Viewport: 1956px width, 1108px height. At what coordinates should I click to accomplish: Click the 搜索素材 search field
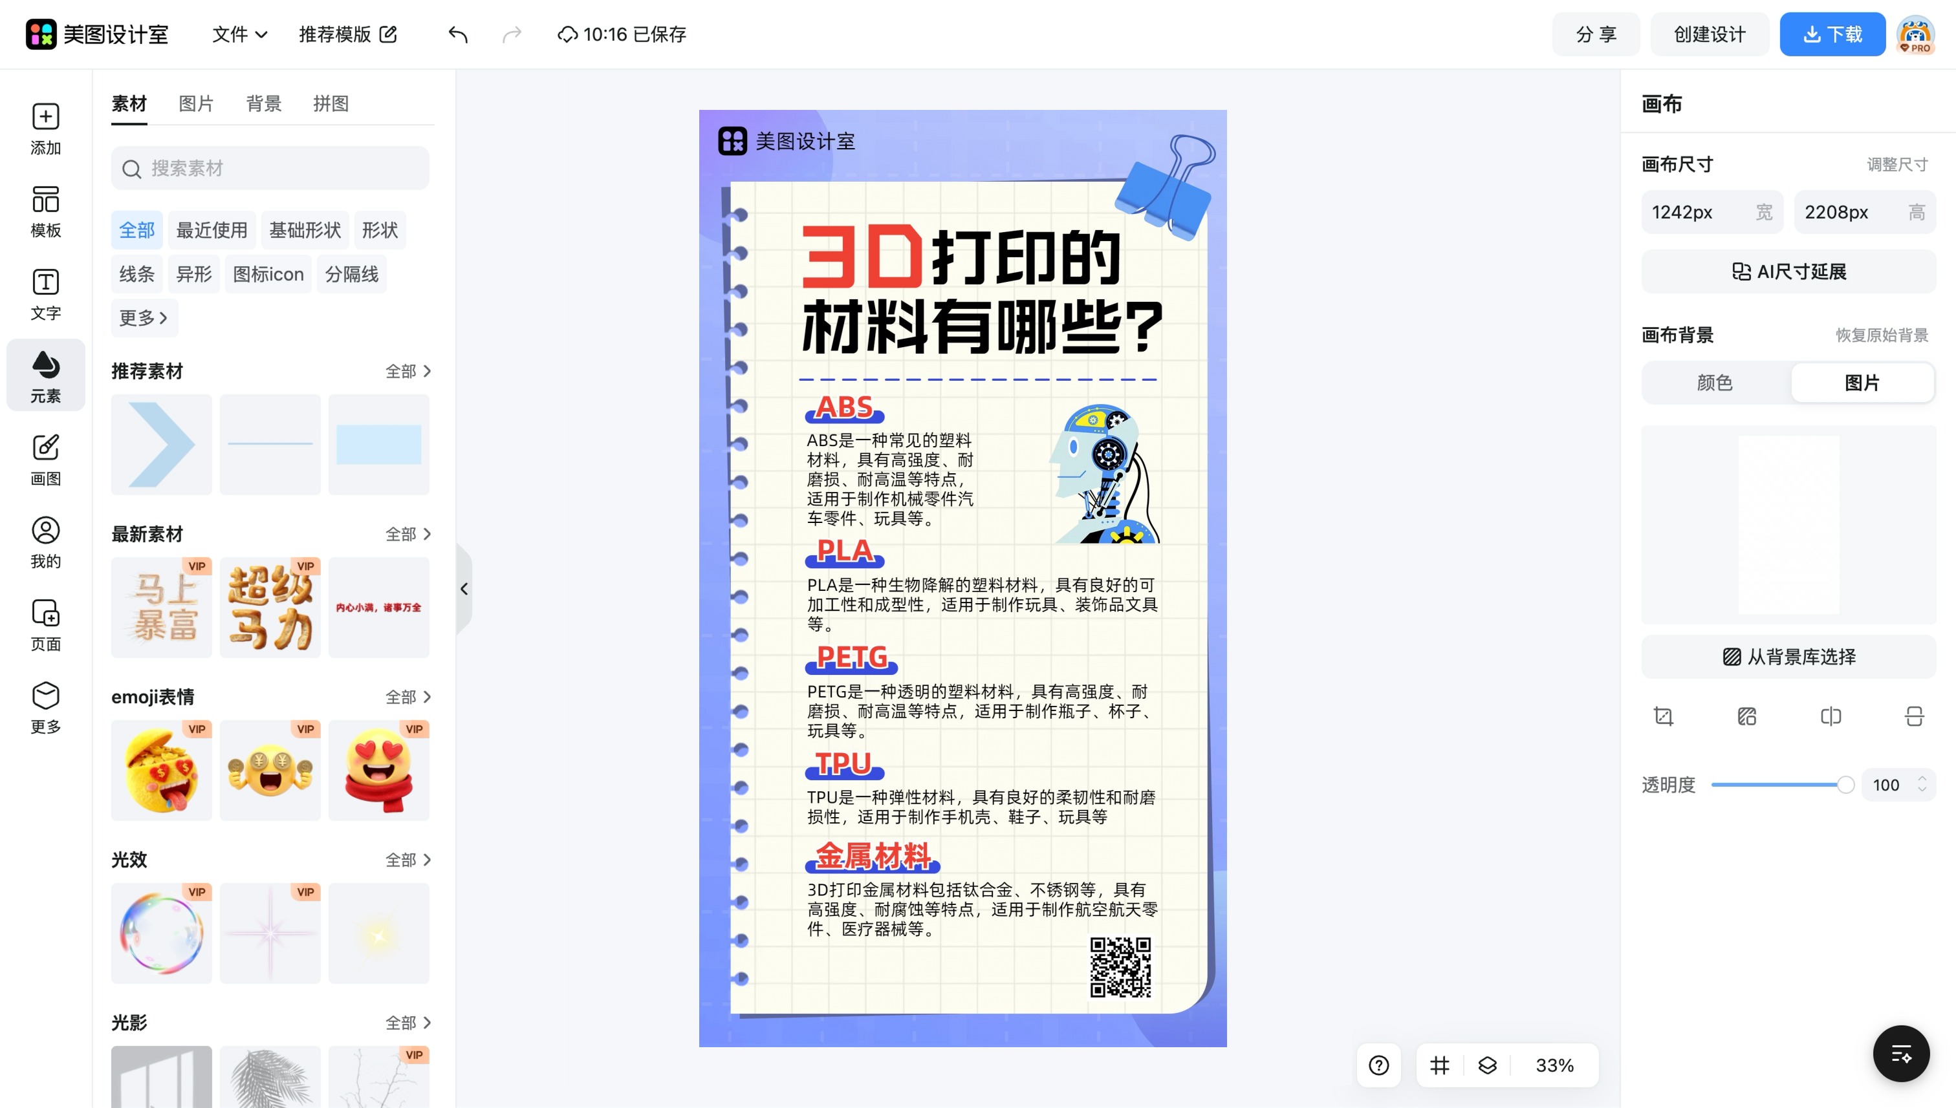tap(270, 168)
